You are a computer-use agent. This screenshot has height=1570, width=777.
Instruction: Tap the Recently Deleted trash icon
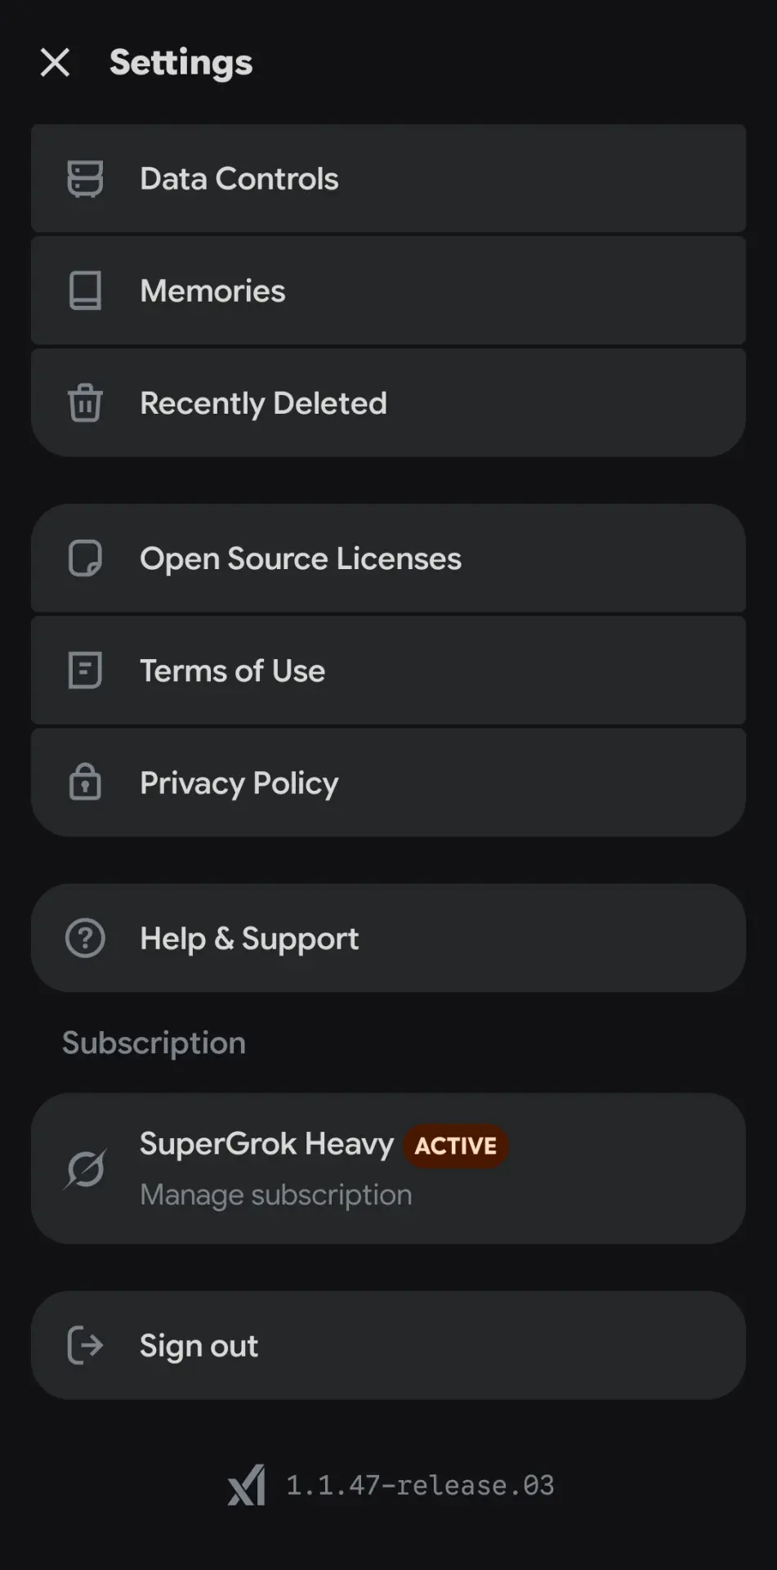coord(85,402)
